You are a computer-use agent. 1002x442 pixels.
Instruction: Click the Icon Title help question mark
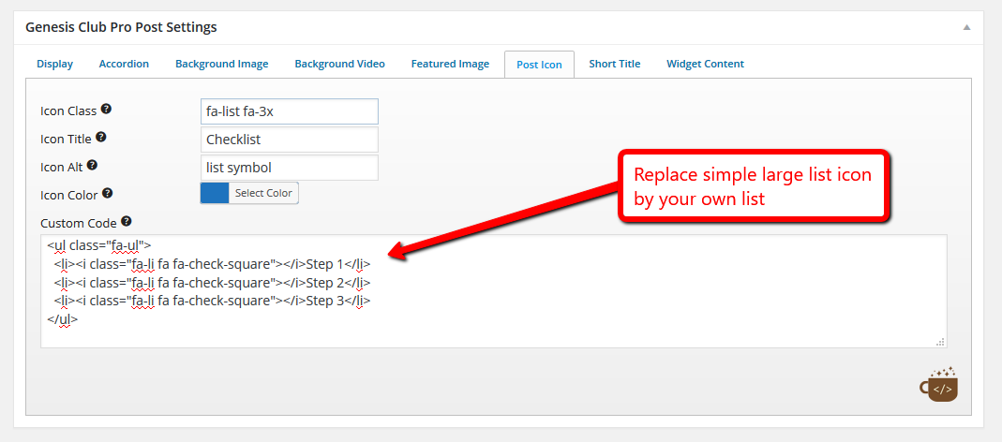[x=101, y=138]
